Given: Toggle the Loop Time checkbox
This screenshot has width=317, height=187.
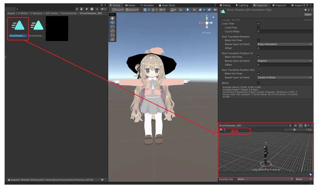Looking at the screenshot, I should (x=258, y=24).
